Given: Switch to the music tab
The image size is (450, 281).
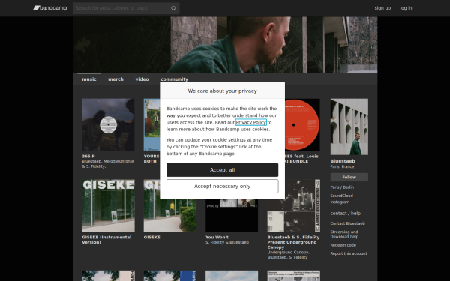Looking at the screenshot, I should (89, 79).
